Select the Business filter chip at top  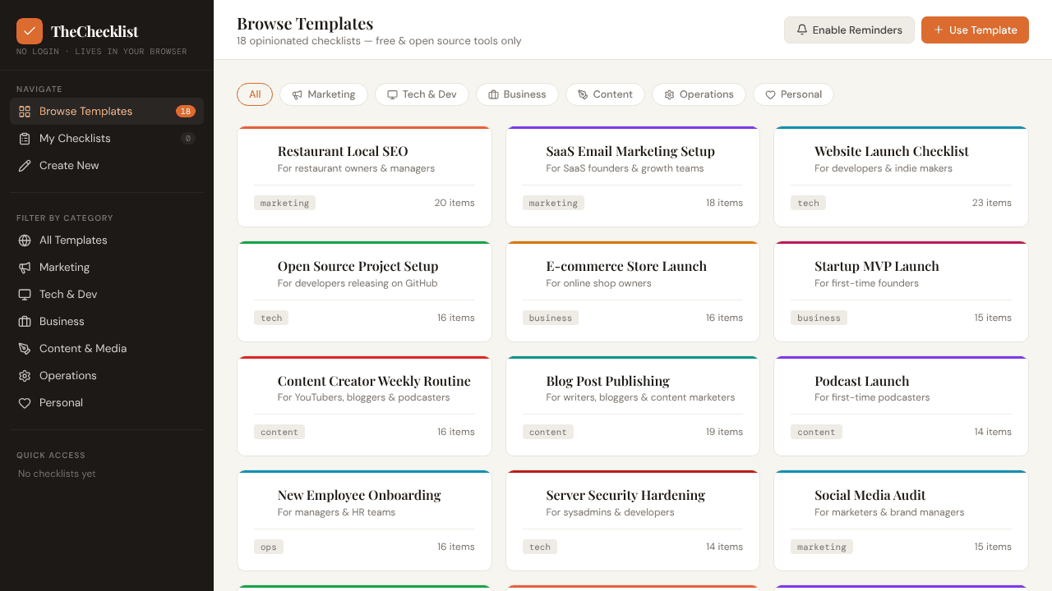(517, 94)
